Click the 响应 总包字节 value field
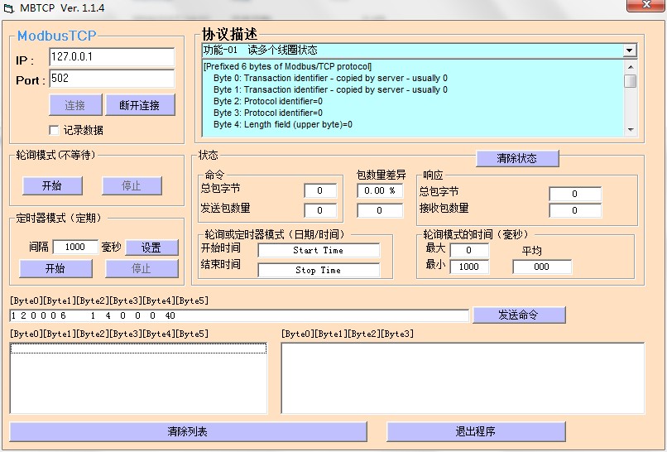The height and width of the screenshot is (452, 667). pyautogui.click(x=575, y=194)
